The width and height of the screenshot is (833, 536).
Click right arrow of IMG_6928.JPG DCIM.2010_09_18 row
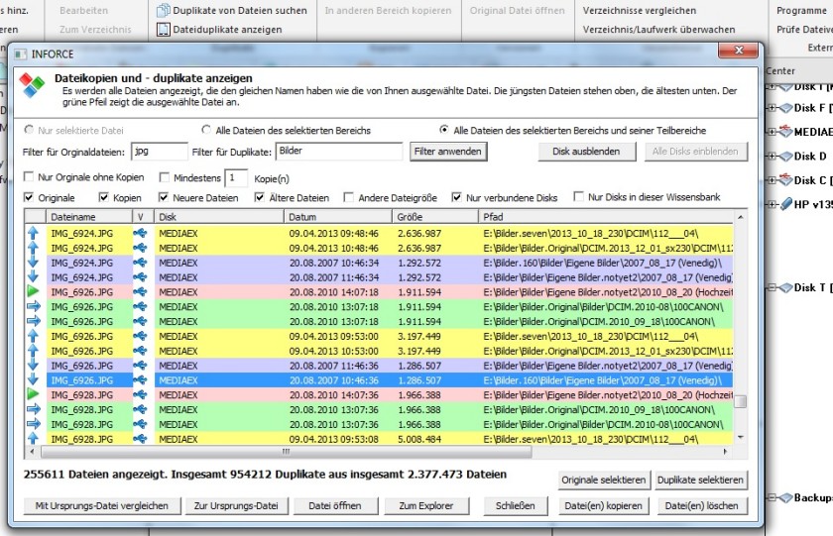pos(33,410)
